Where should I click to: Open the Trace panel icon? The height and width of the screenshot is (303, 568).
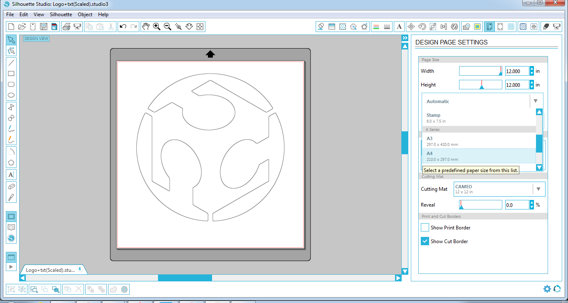tap(478, 27)
